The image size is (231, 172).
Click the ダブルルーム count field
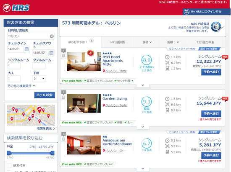pyautogui.click(x=39, y=66)
